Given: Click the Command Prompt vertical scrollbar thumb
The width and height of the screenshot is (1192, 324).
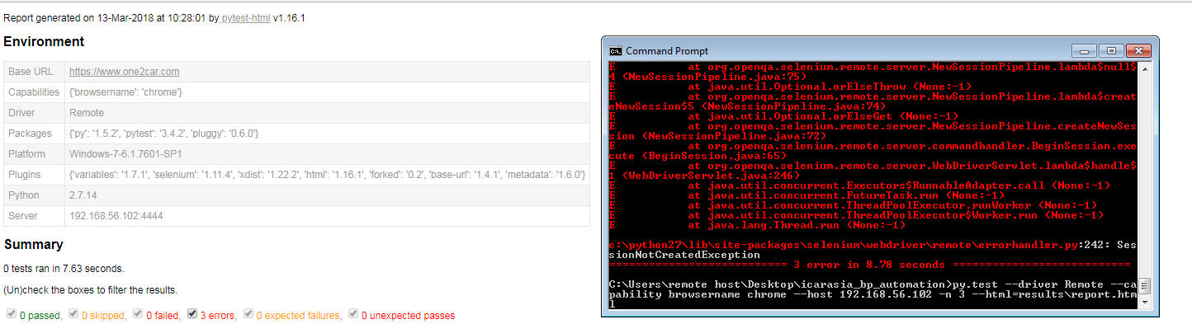Looking at the screenshot, I should [x=1145, y=287].
